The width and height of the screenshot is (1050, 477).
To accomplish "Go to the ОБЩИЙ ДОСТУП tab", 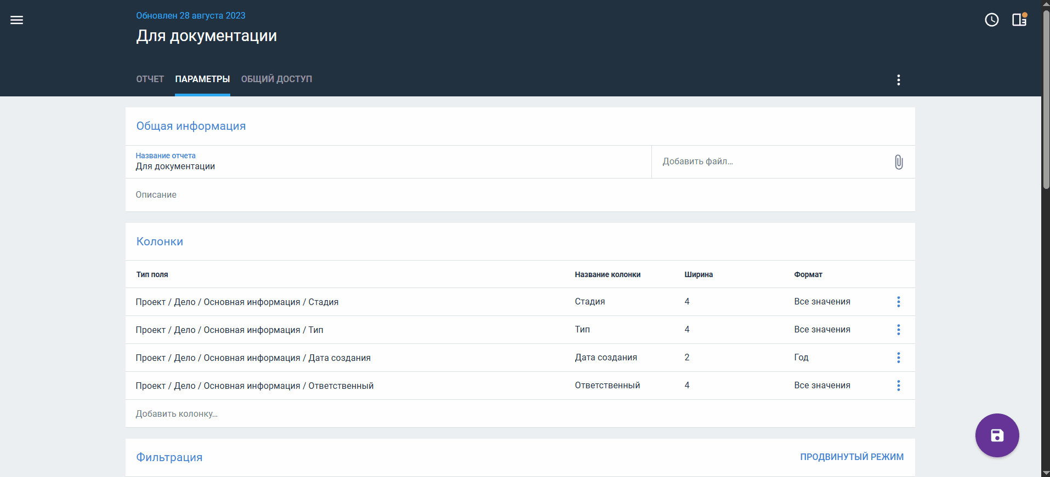I will click(x=276, y=79).
